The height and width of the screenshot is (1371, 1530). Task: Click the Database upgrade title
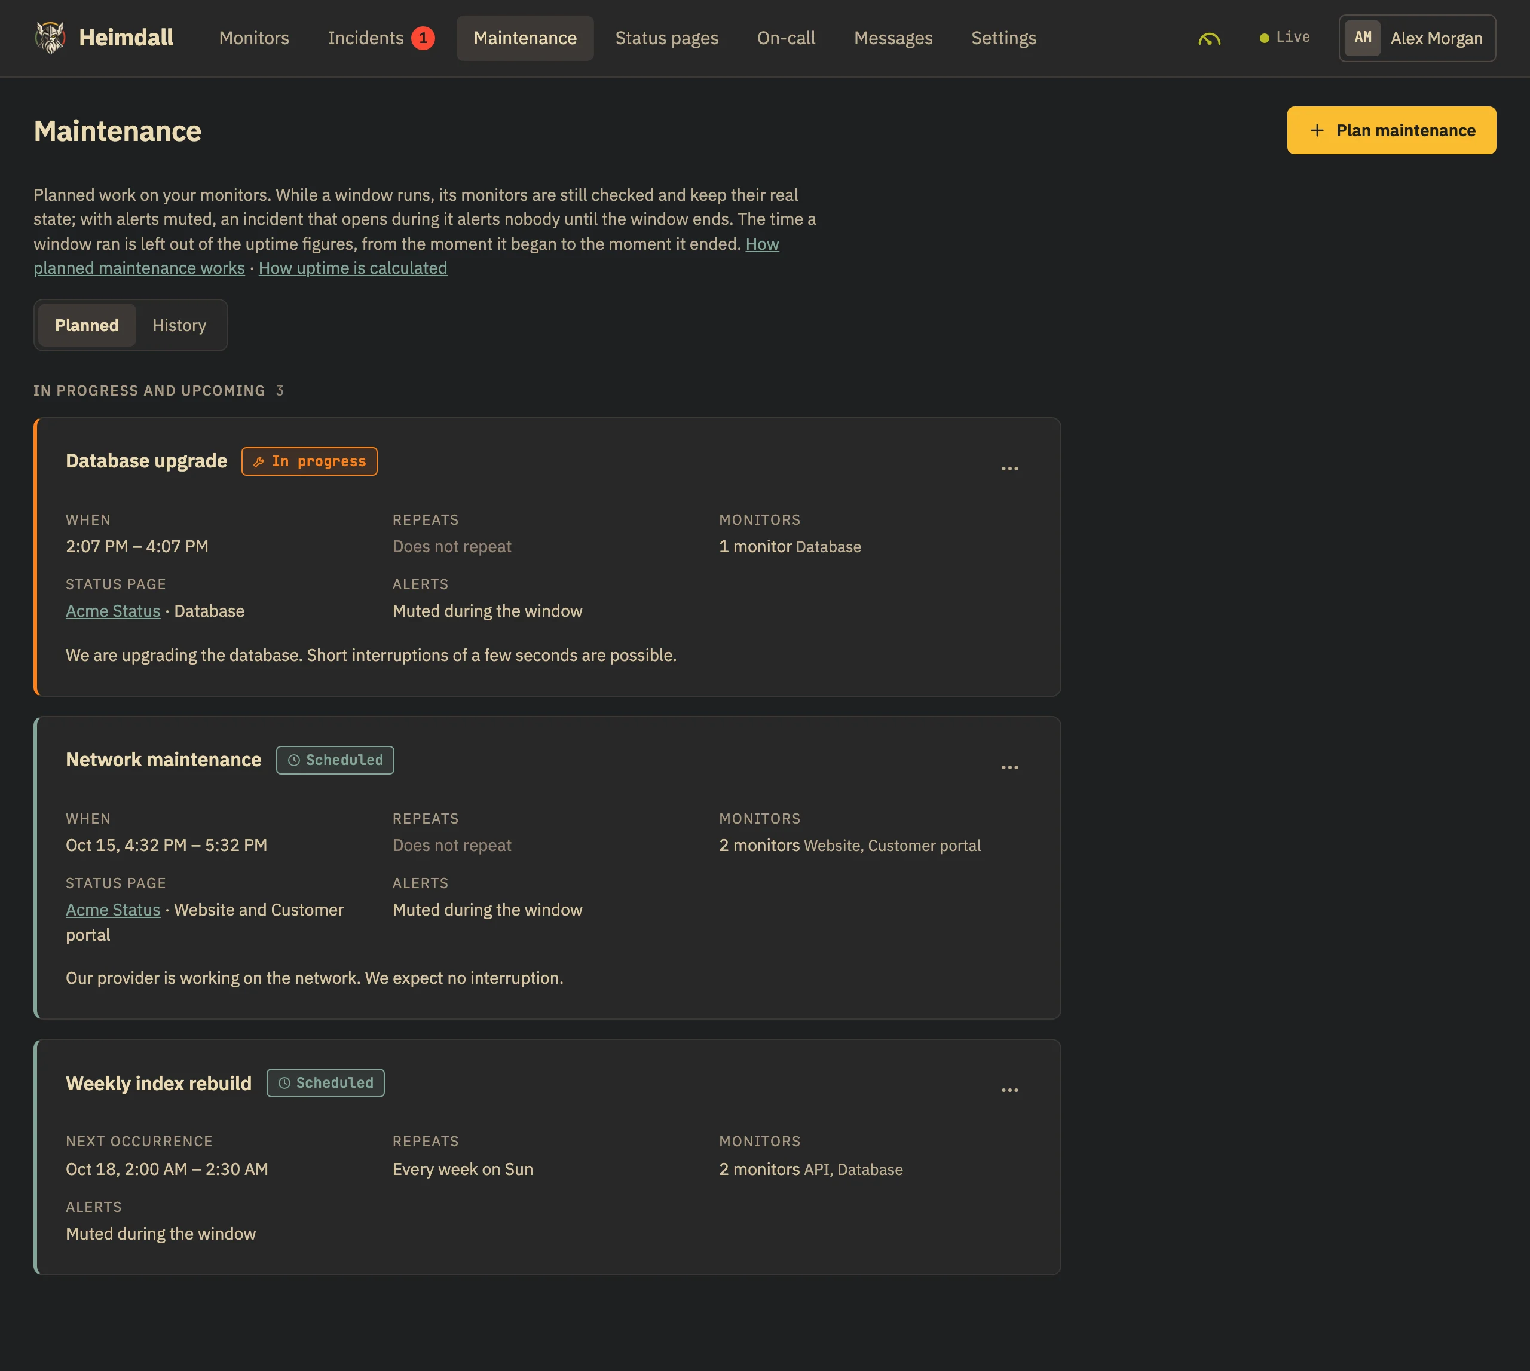pyautogui.click(x=146, y=461)
